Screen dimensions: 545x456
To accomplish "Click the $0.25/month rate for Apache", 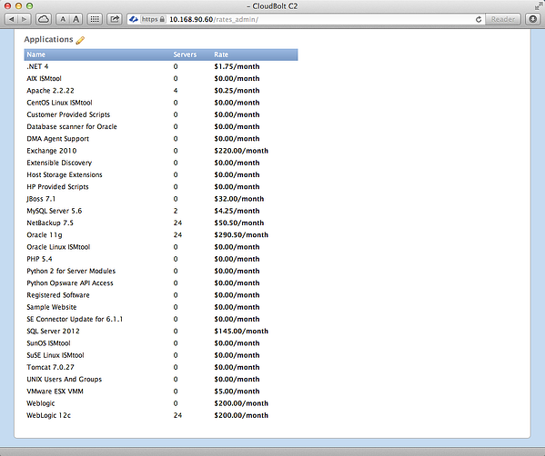I will click(237, 91).
